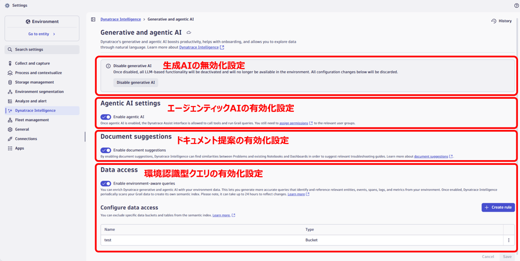
Task: Click the Name column header
Action: click(x=109, y=229)
